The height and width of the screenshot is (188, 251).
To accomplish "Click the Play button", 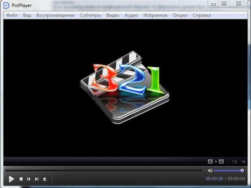I will click(11, 179).
